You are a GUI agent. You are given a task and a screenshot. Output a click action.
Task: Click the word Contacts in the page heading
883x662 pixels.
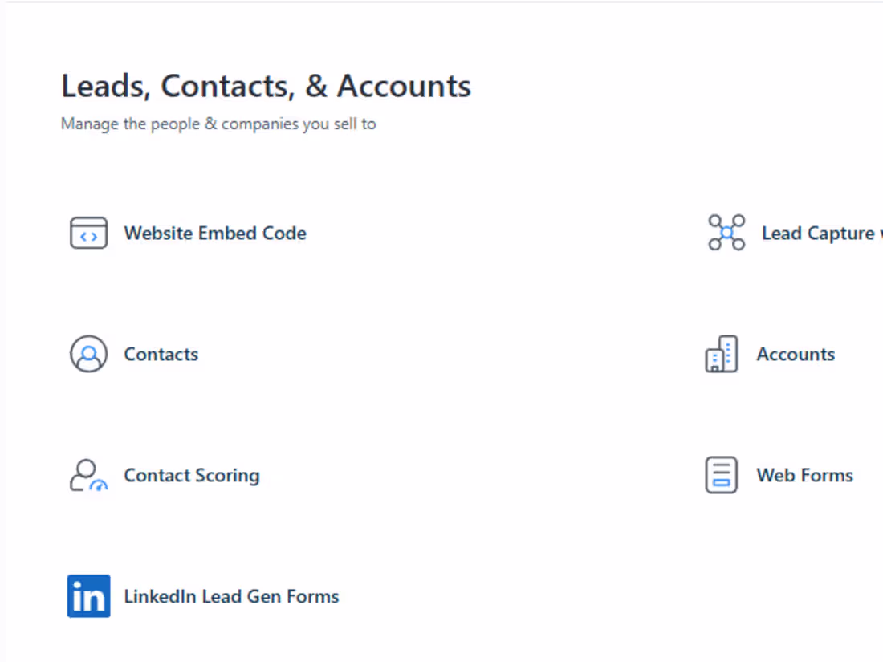click(x=232, y=86)
